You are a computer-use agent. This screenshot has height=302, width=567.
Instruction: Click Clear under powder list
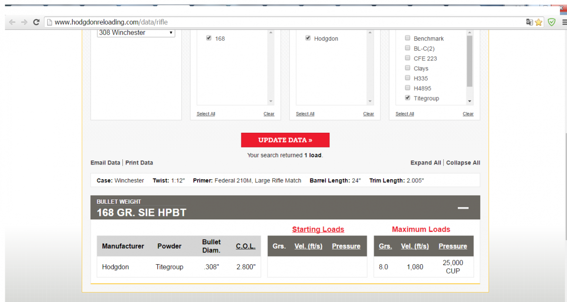click(x=468, y=114)
